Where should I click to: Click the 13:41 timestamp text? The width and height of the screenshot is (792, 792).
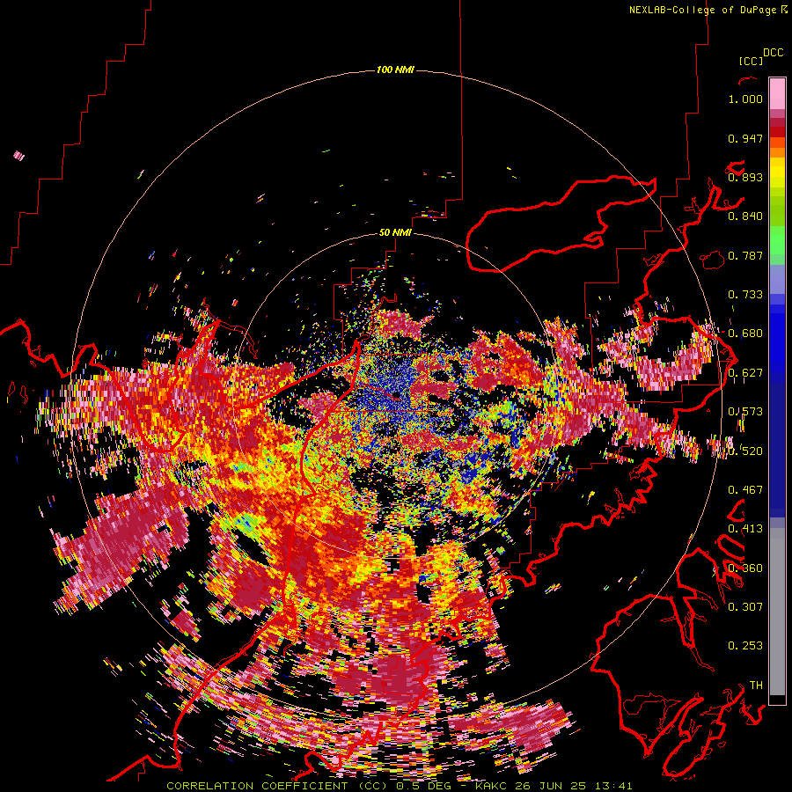(x=615, y=786)
